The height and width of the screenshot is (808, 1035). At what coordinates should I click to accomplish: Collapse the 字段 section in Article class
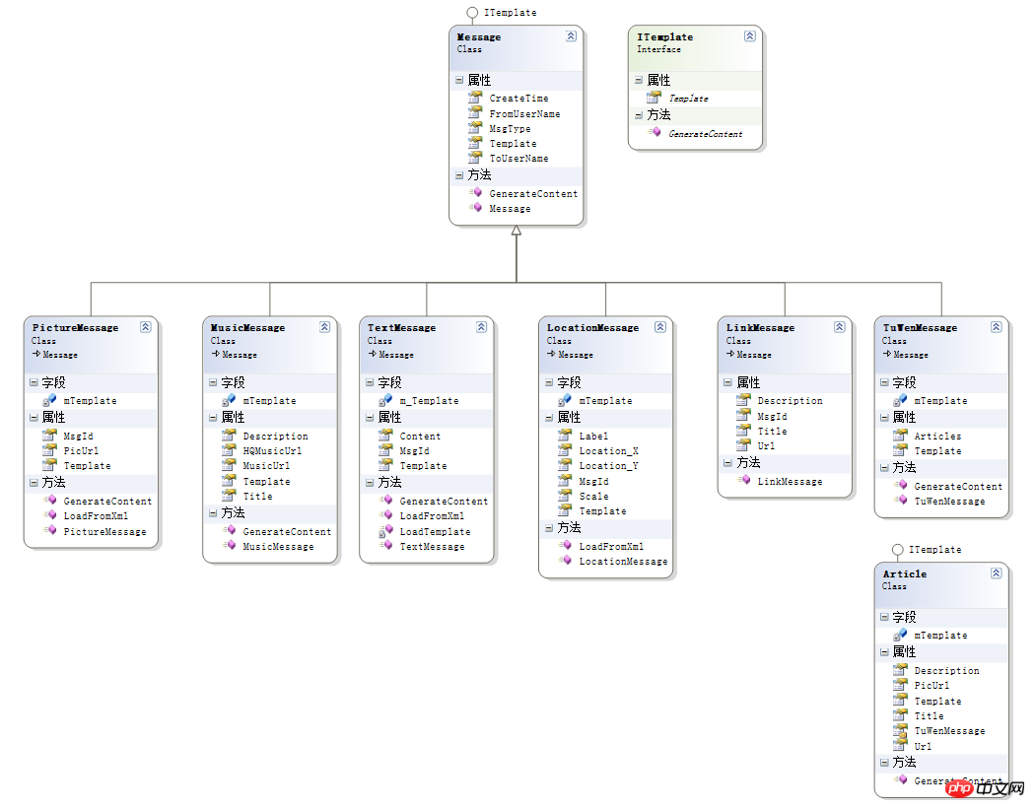884,618
